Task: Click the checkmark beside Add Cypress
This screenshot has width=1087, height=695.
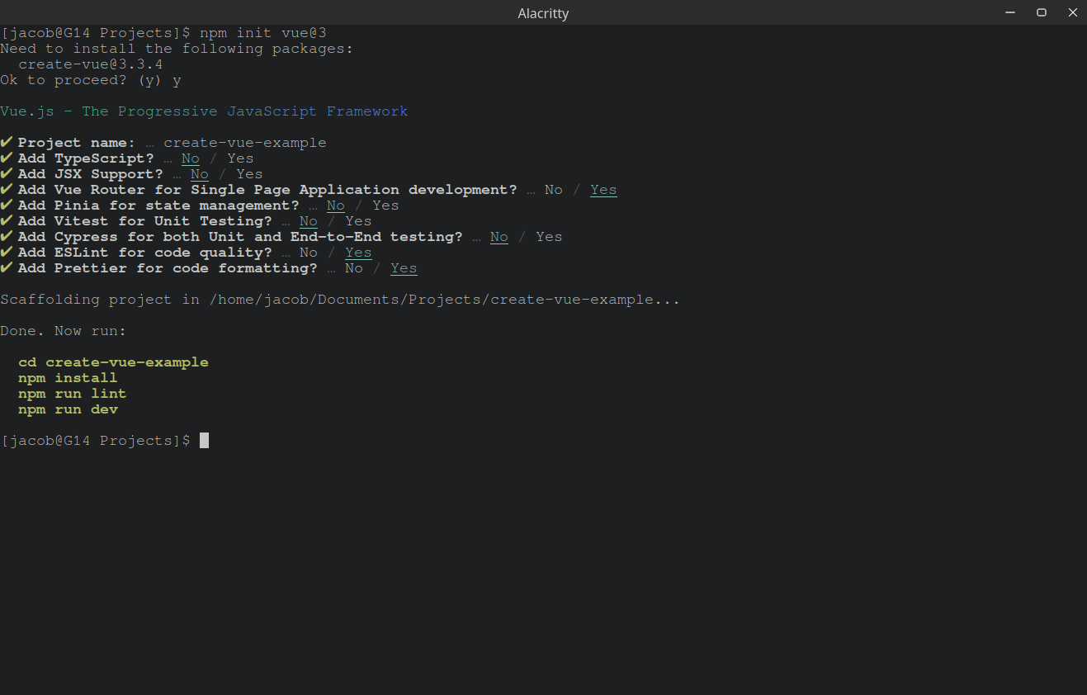Action: click(x=7, y=237)
